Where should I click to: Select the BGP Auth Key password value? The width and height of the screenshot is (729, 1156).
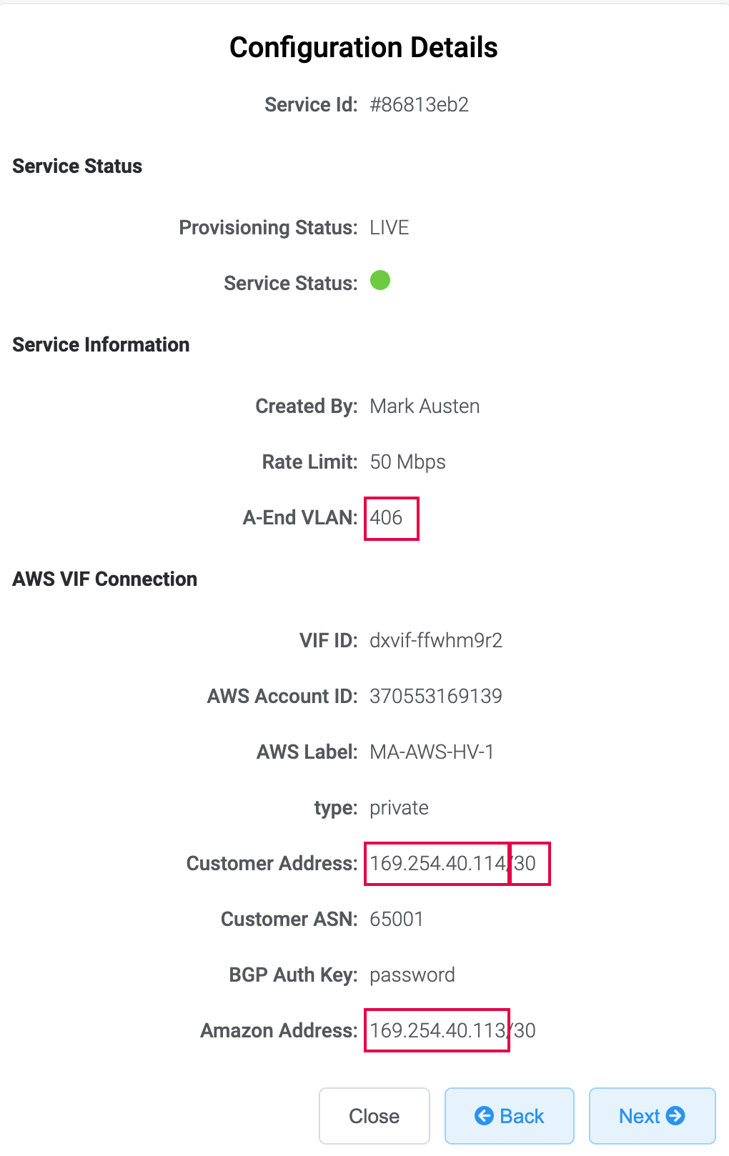coord(412,975)
